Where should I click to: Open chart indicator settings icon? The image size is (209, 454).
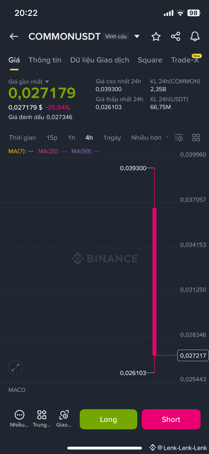[179, 138]
